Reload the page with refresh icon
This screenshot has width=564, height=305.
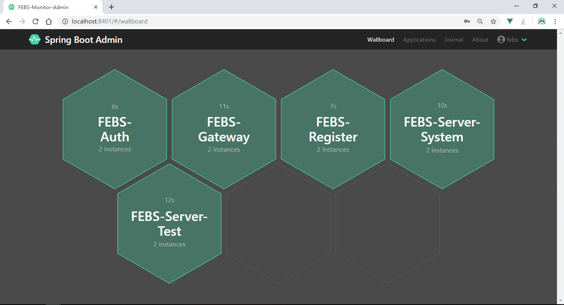36,21
